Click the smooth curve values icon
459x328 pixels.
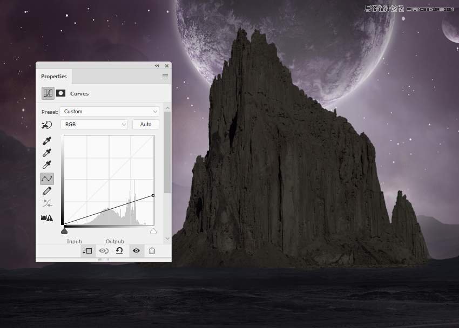pos(47,203)
